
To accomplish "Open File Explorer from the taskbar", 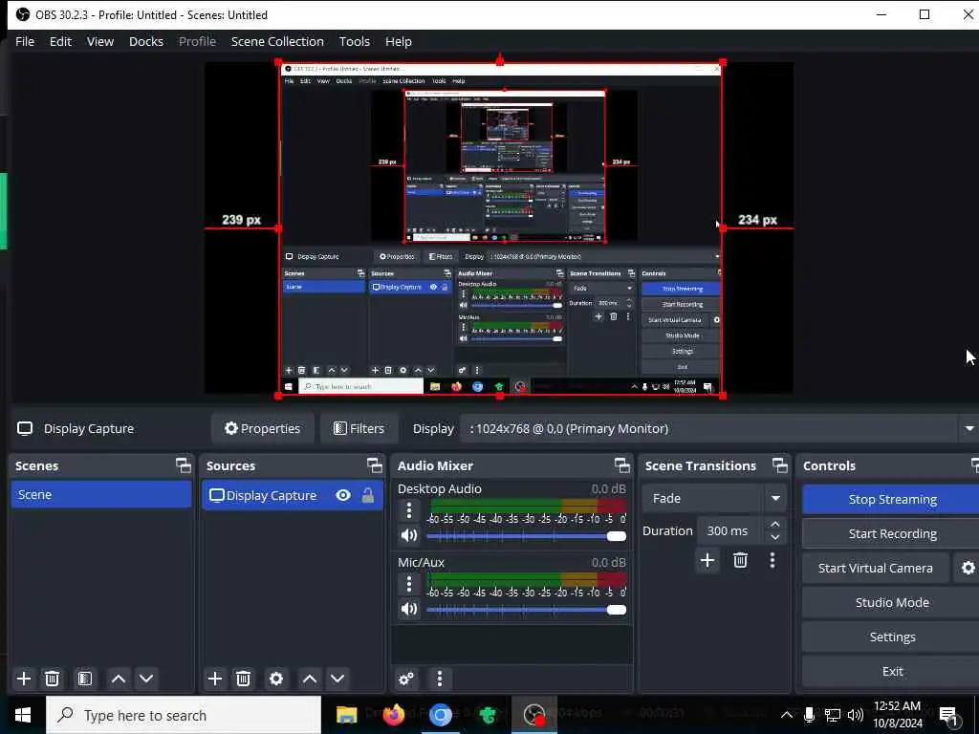I will click(x=346, y=715).
